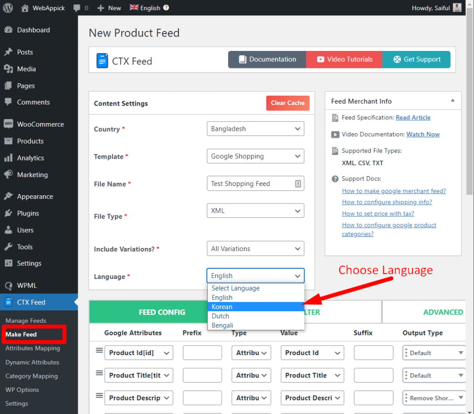The height and width of the screenshot is (414, 474).
Task: Click drag handle for Product Description row
Action: (x=100, y=395)
